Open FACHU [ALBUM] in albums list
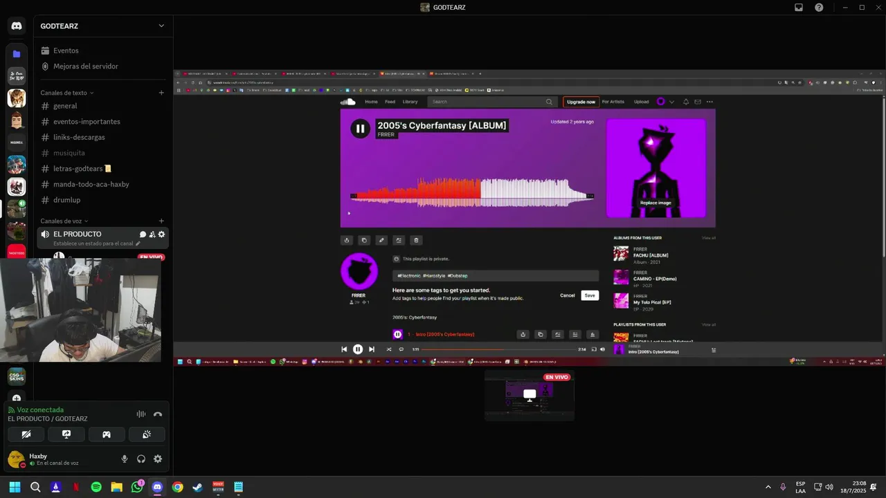The image size is (886, 498). tap(651, 255)
